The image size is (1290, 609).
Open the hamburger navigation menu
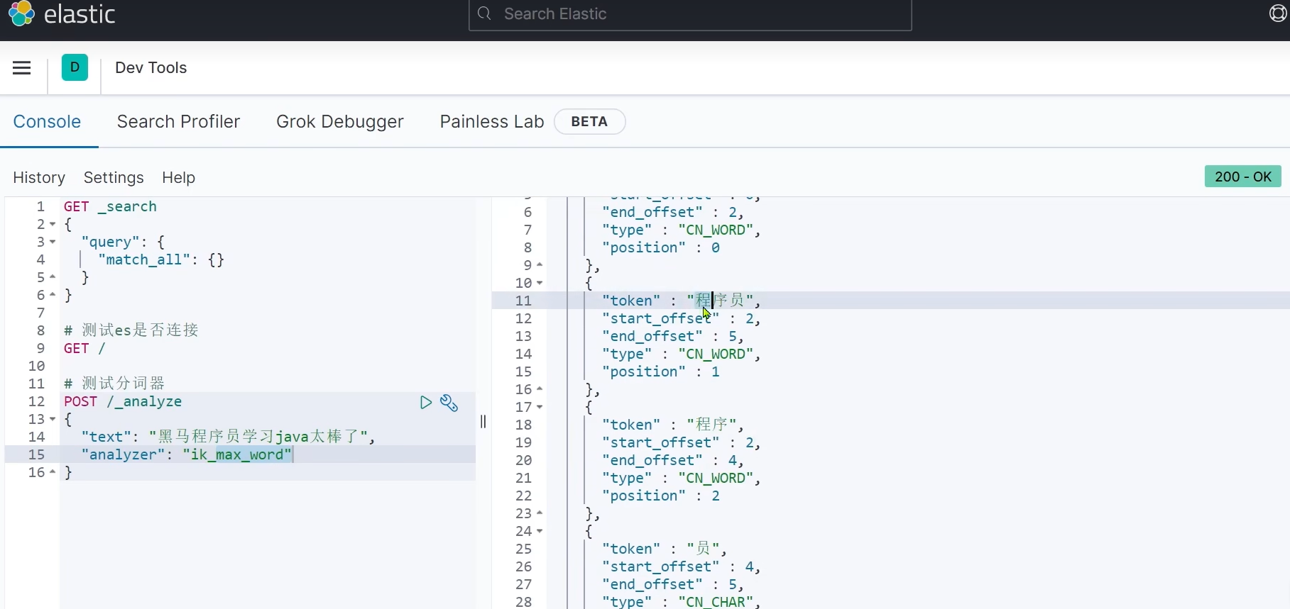22,68
